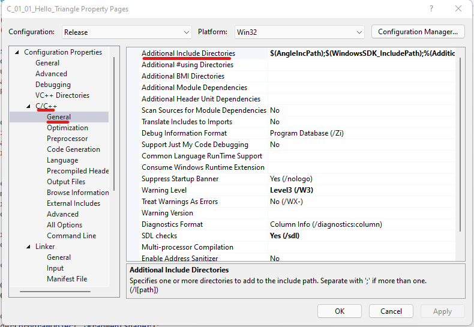Open the Preprocessor page
This screenshot has width=474, height=327.
click(x=67, y=139)
